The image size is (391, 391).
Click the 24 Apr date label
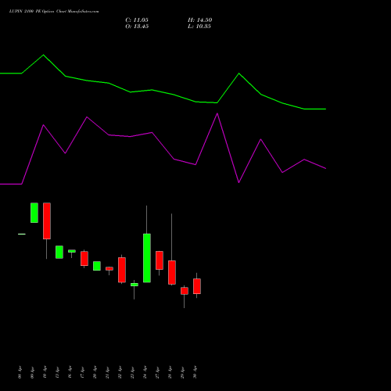[145, 372]
